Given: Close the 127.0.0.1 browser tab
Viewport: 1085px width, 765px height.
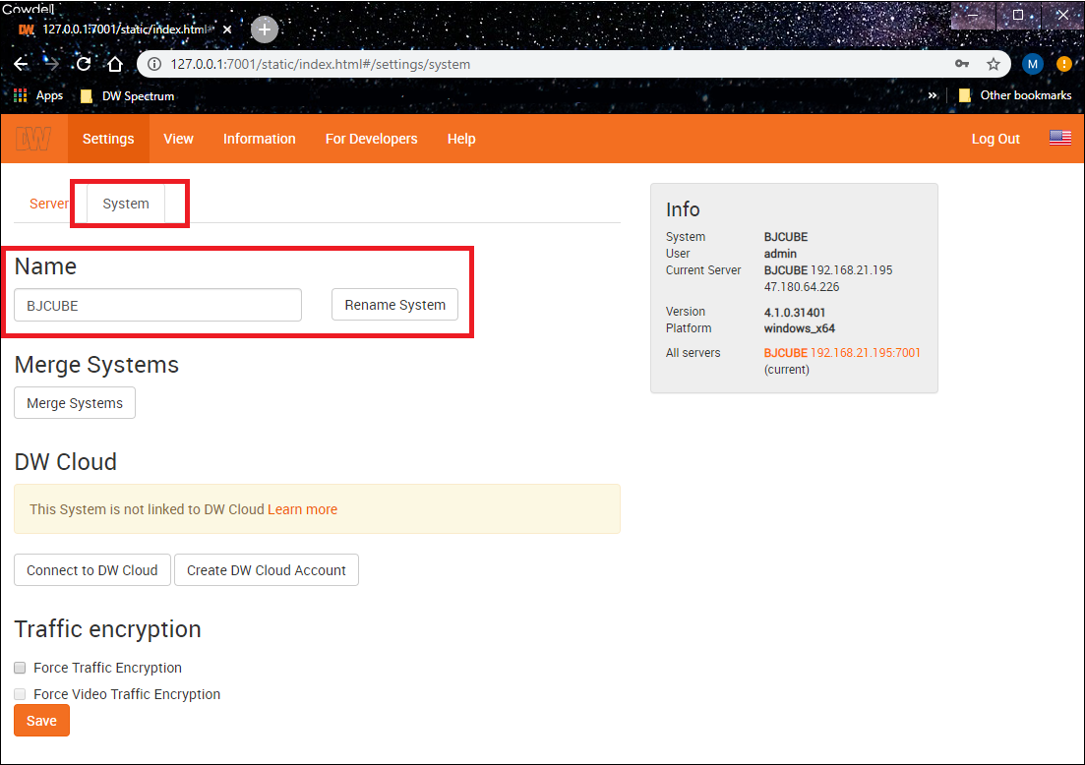Looking at the screenshot, I should [227, 29].
